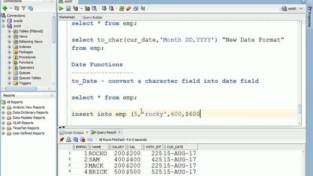The width and height of the screenshot is (313, 176).
Task: Apply a filter in the Connections panel
Action: 23,8
